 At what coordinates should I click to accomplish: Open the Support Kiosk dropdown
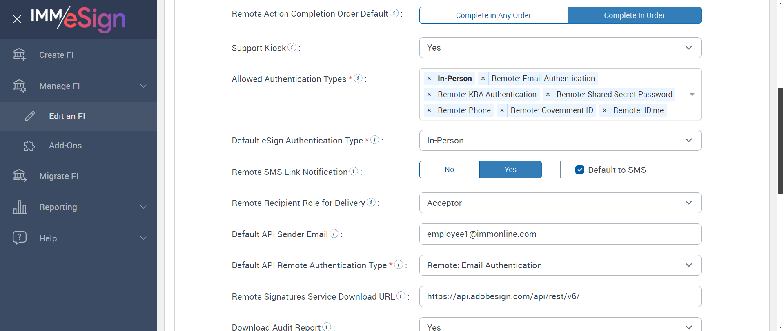click(x=560, y=48)
